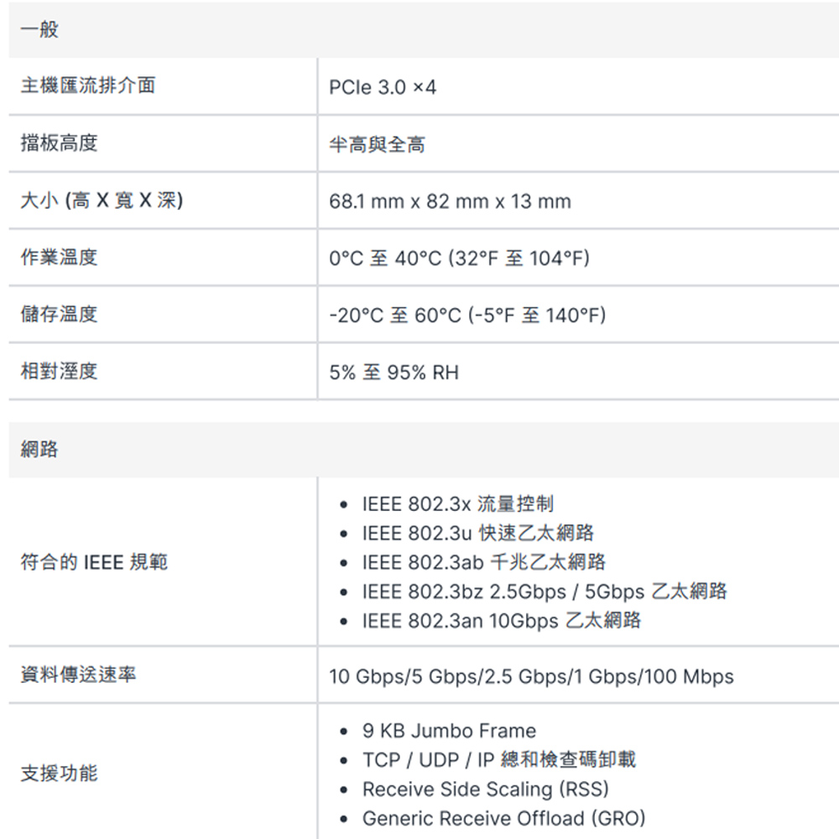Click the 5% 至 95% RH value
839x839 pixels.
[x=393, y=373]
